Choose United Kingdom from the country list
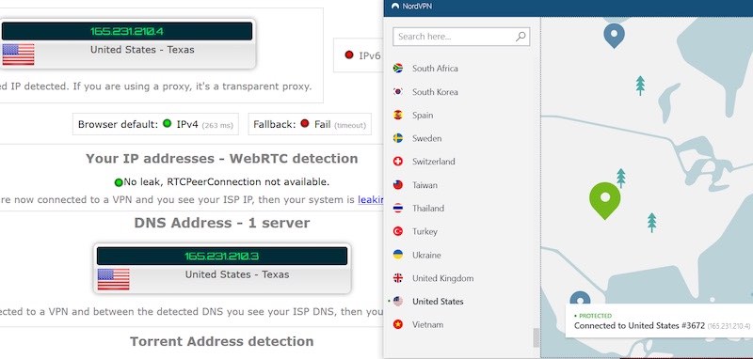This screenshot has width=753, height=359. 442,278
